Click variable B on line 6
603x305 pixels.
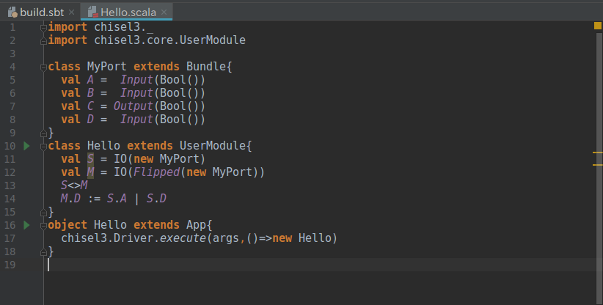pos(90,93)
